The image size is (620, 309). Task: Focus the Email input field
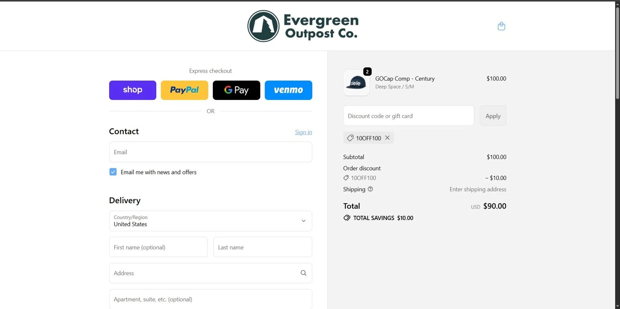point(210,152)
